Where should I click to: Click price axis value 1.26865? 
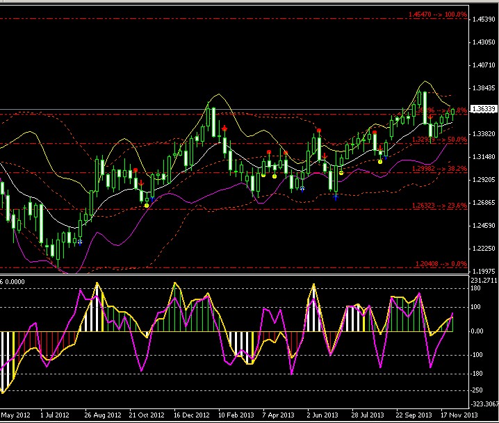point(484,203)
